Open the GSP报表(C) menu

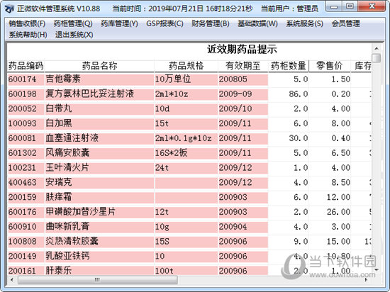pyautogui.click(x=165, y=23)
